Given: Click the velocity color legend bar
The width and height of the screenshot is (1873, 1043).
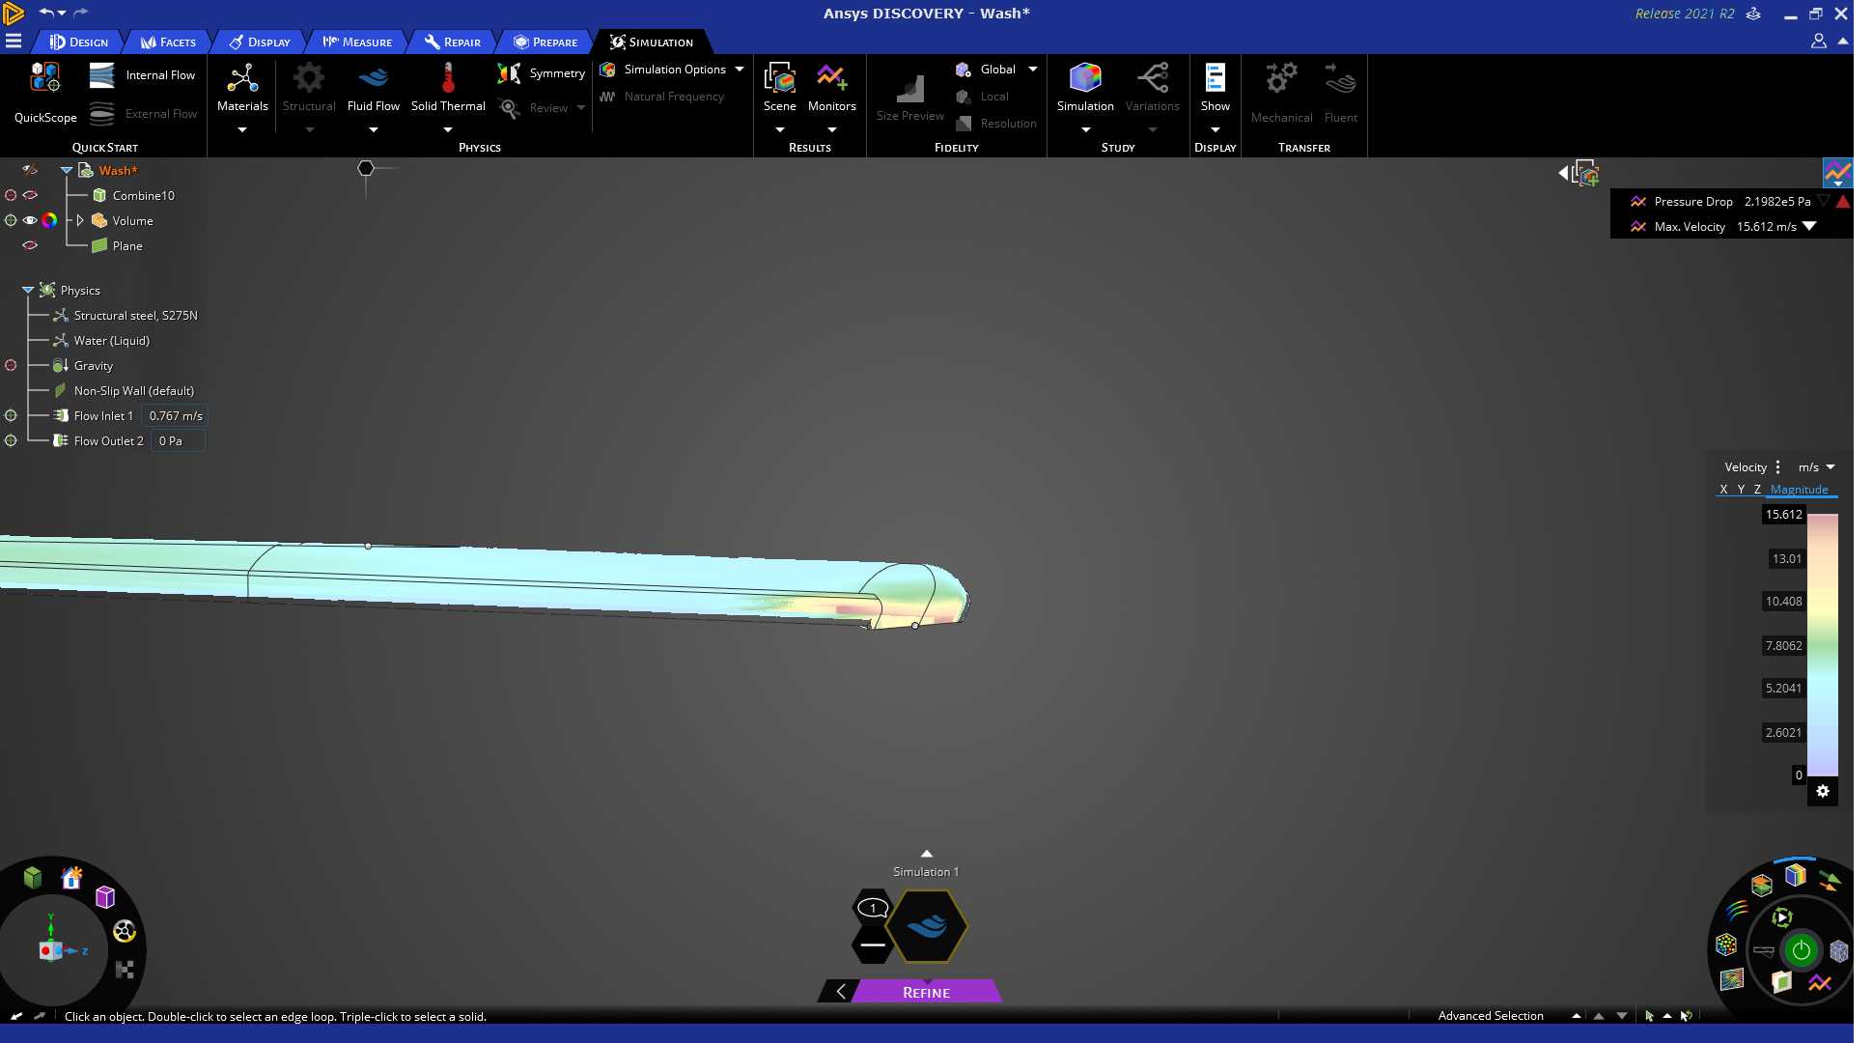Looking at the screenshot, I should point(1823,644).
